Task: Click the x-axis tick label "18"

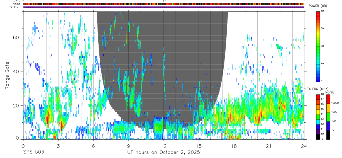Action: (234, 146)
